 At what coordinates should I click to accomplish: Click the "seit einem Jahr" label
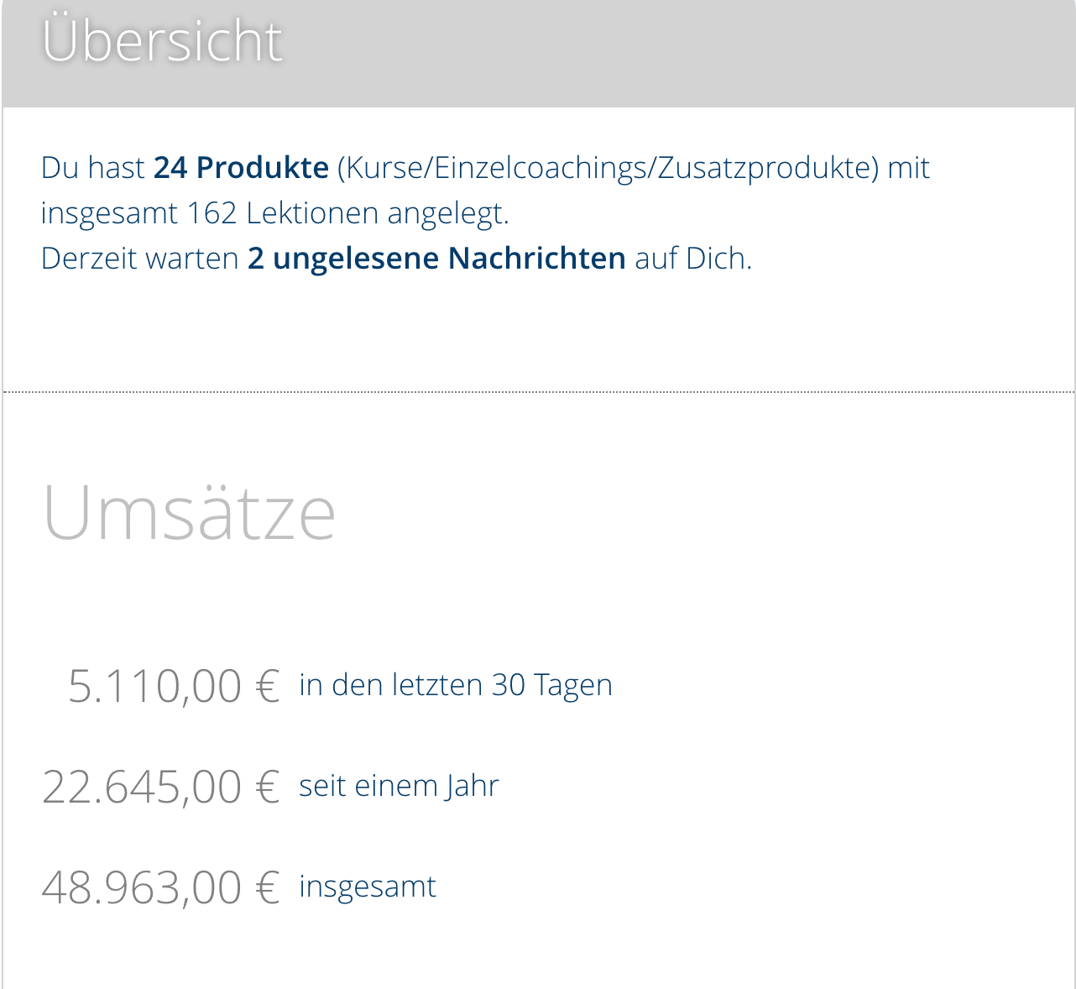[399, 786]
